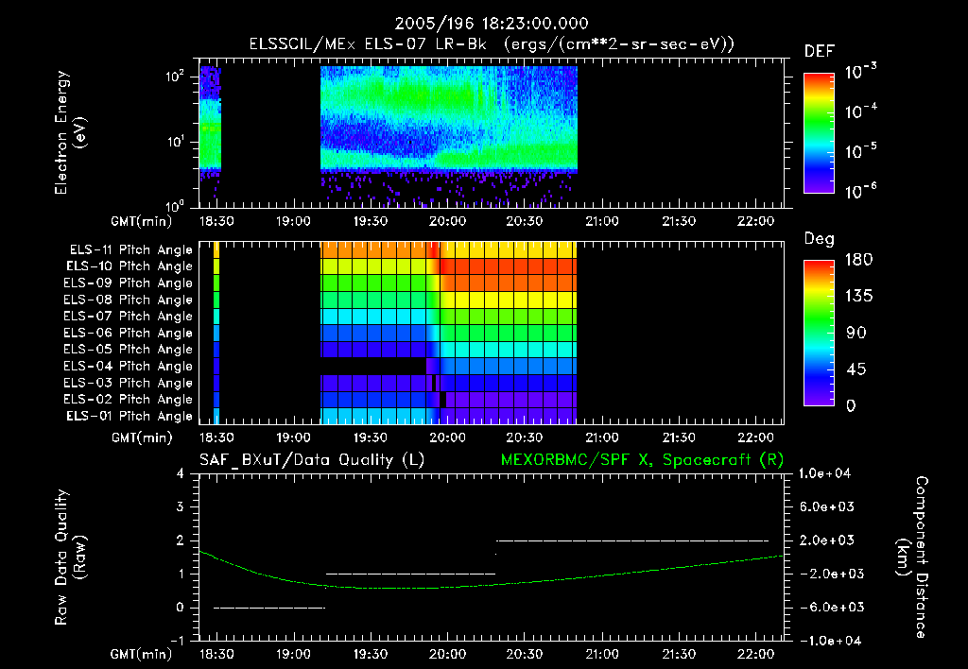Viewport: 968px width, 669px height.
Task: Click the white data quality segment at level 0
Action: coord(269,608)
